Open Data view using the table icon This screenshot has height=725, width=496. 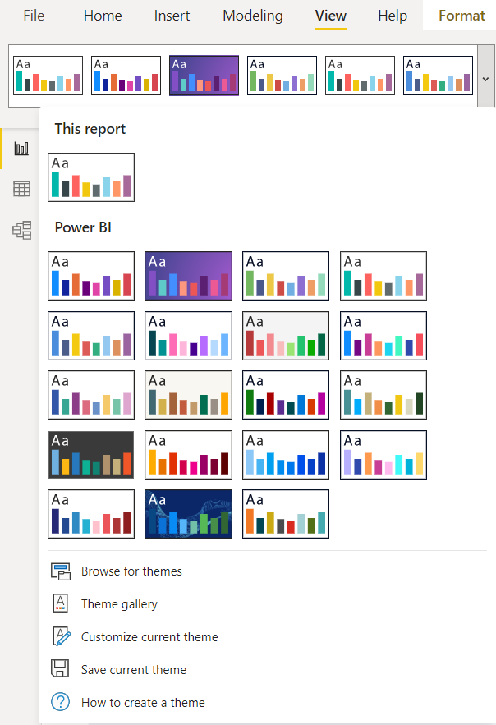(x=21, y=188)
